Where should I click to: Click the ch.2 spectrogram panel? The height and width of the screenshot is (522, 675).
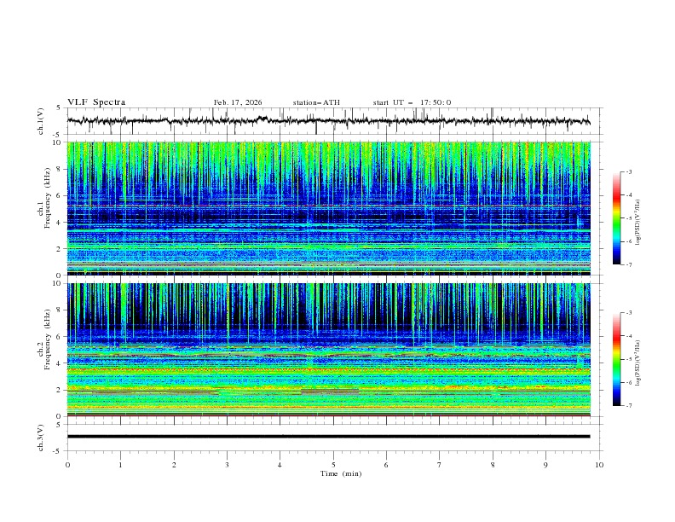328,350
